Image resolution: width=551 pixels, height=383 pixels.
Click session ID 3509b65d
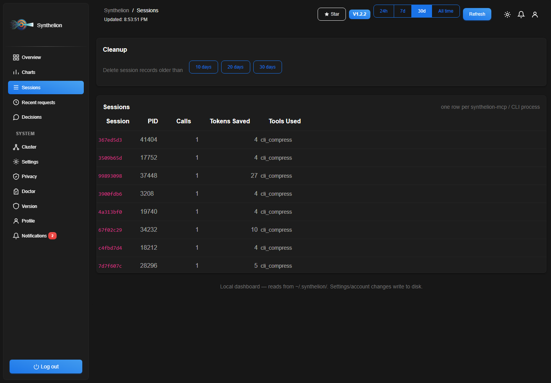pos(110,158)
